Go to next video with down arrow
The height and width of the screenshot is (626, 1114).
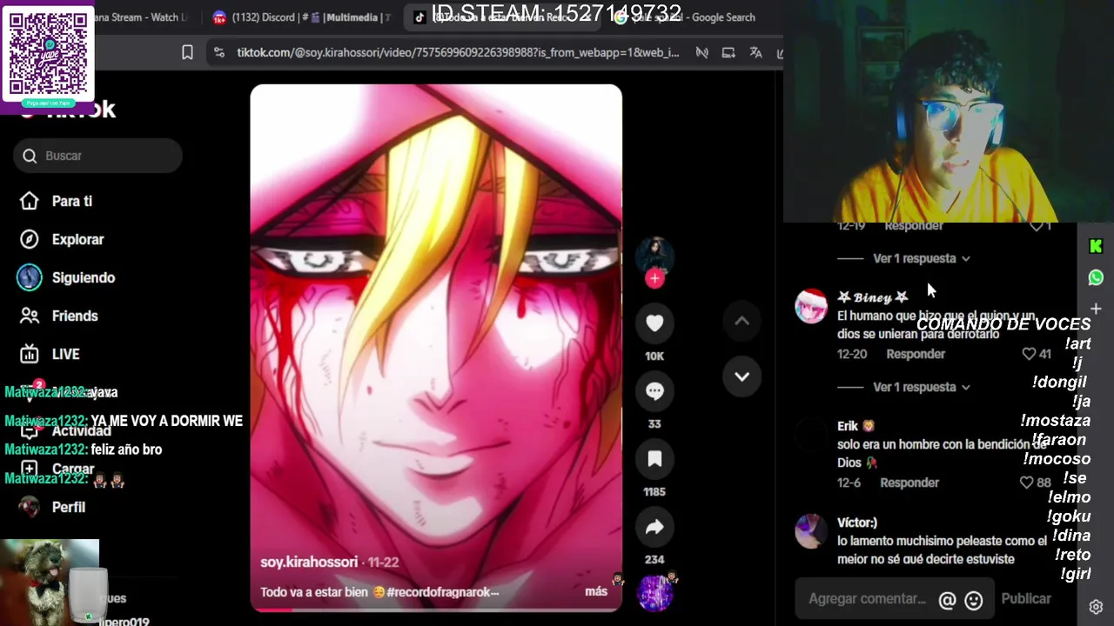click(x=742, y=376)
